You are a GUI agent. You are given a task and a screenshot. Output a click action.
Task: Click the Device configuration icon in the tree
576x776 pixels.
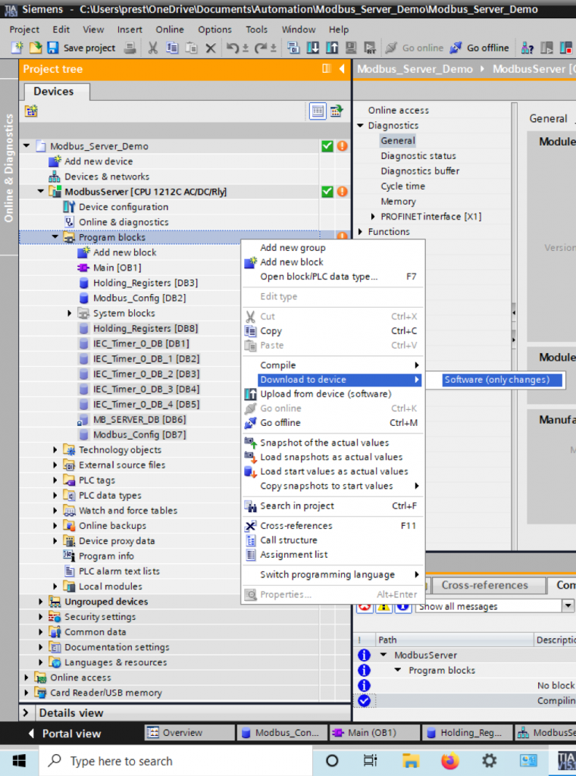69,207
